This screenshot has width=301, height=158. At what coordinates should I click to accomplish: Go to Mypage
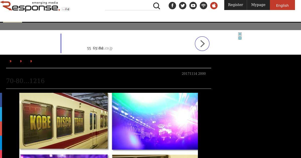coord(258,5)
